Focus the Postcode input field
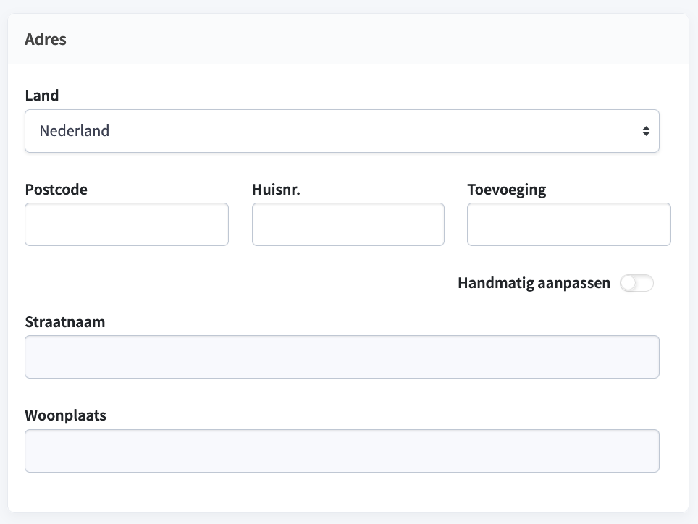698x524 pixels. tap(127, 224)
